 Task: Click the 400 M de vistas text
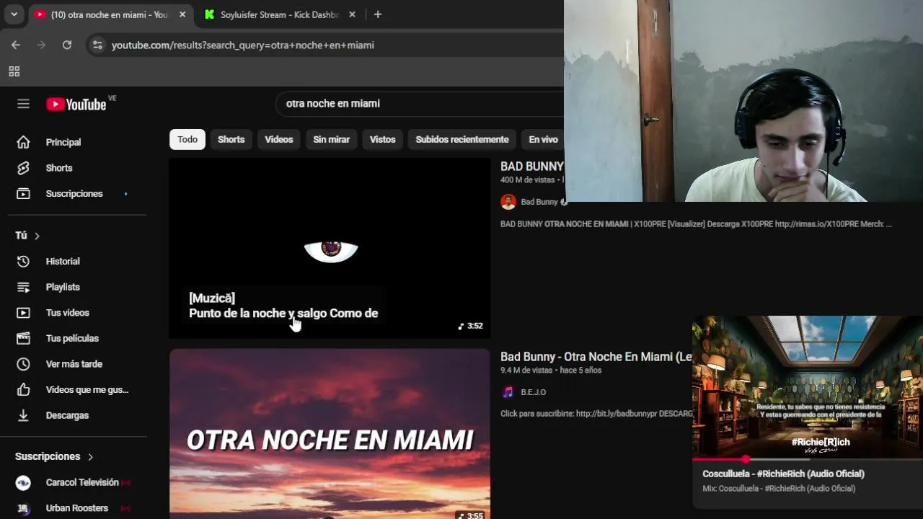pos(528,180)
